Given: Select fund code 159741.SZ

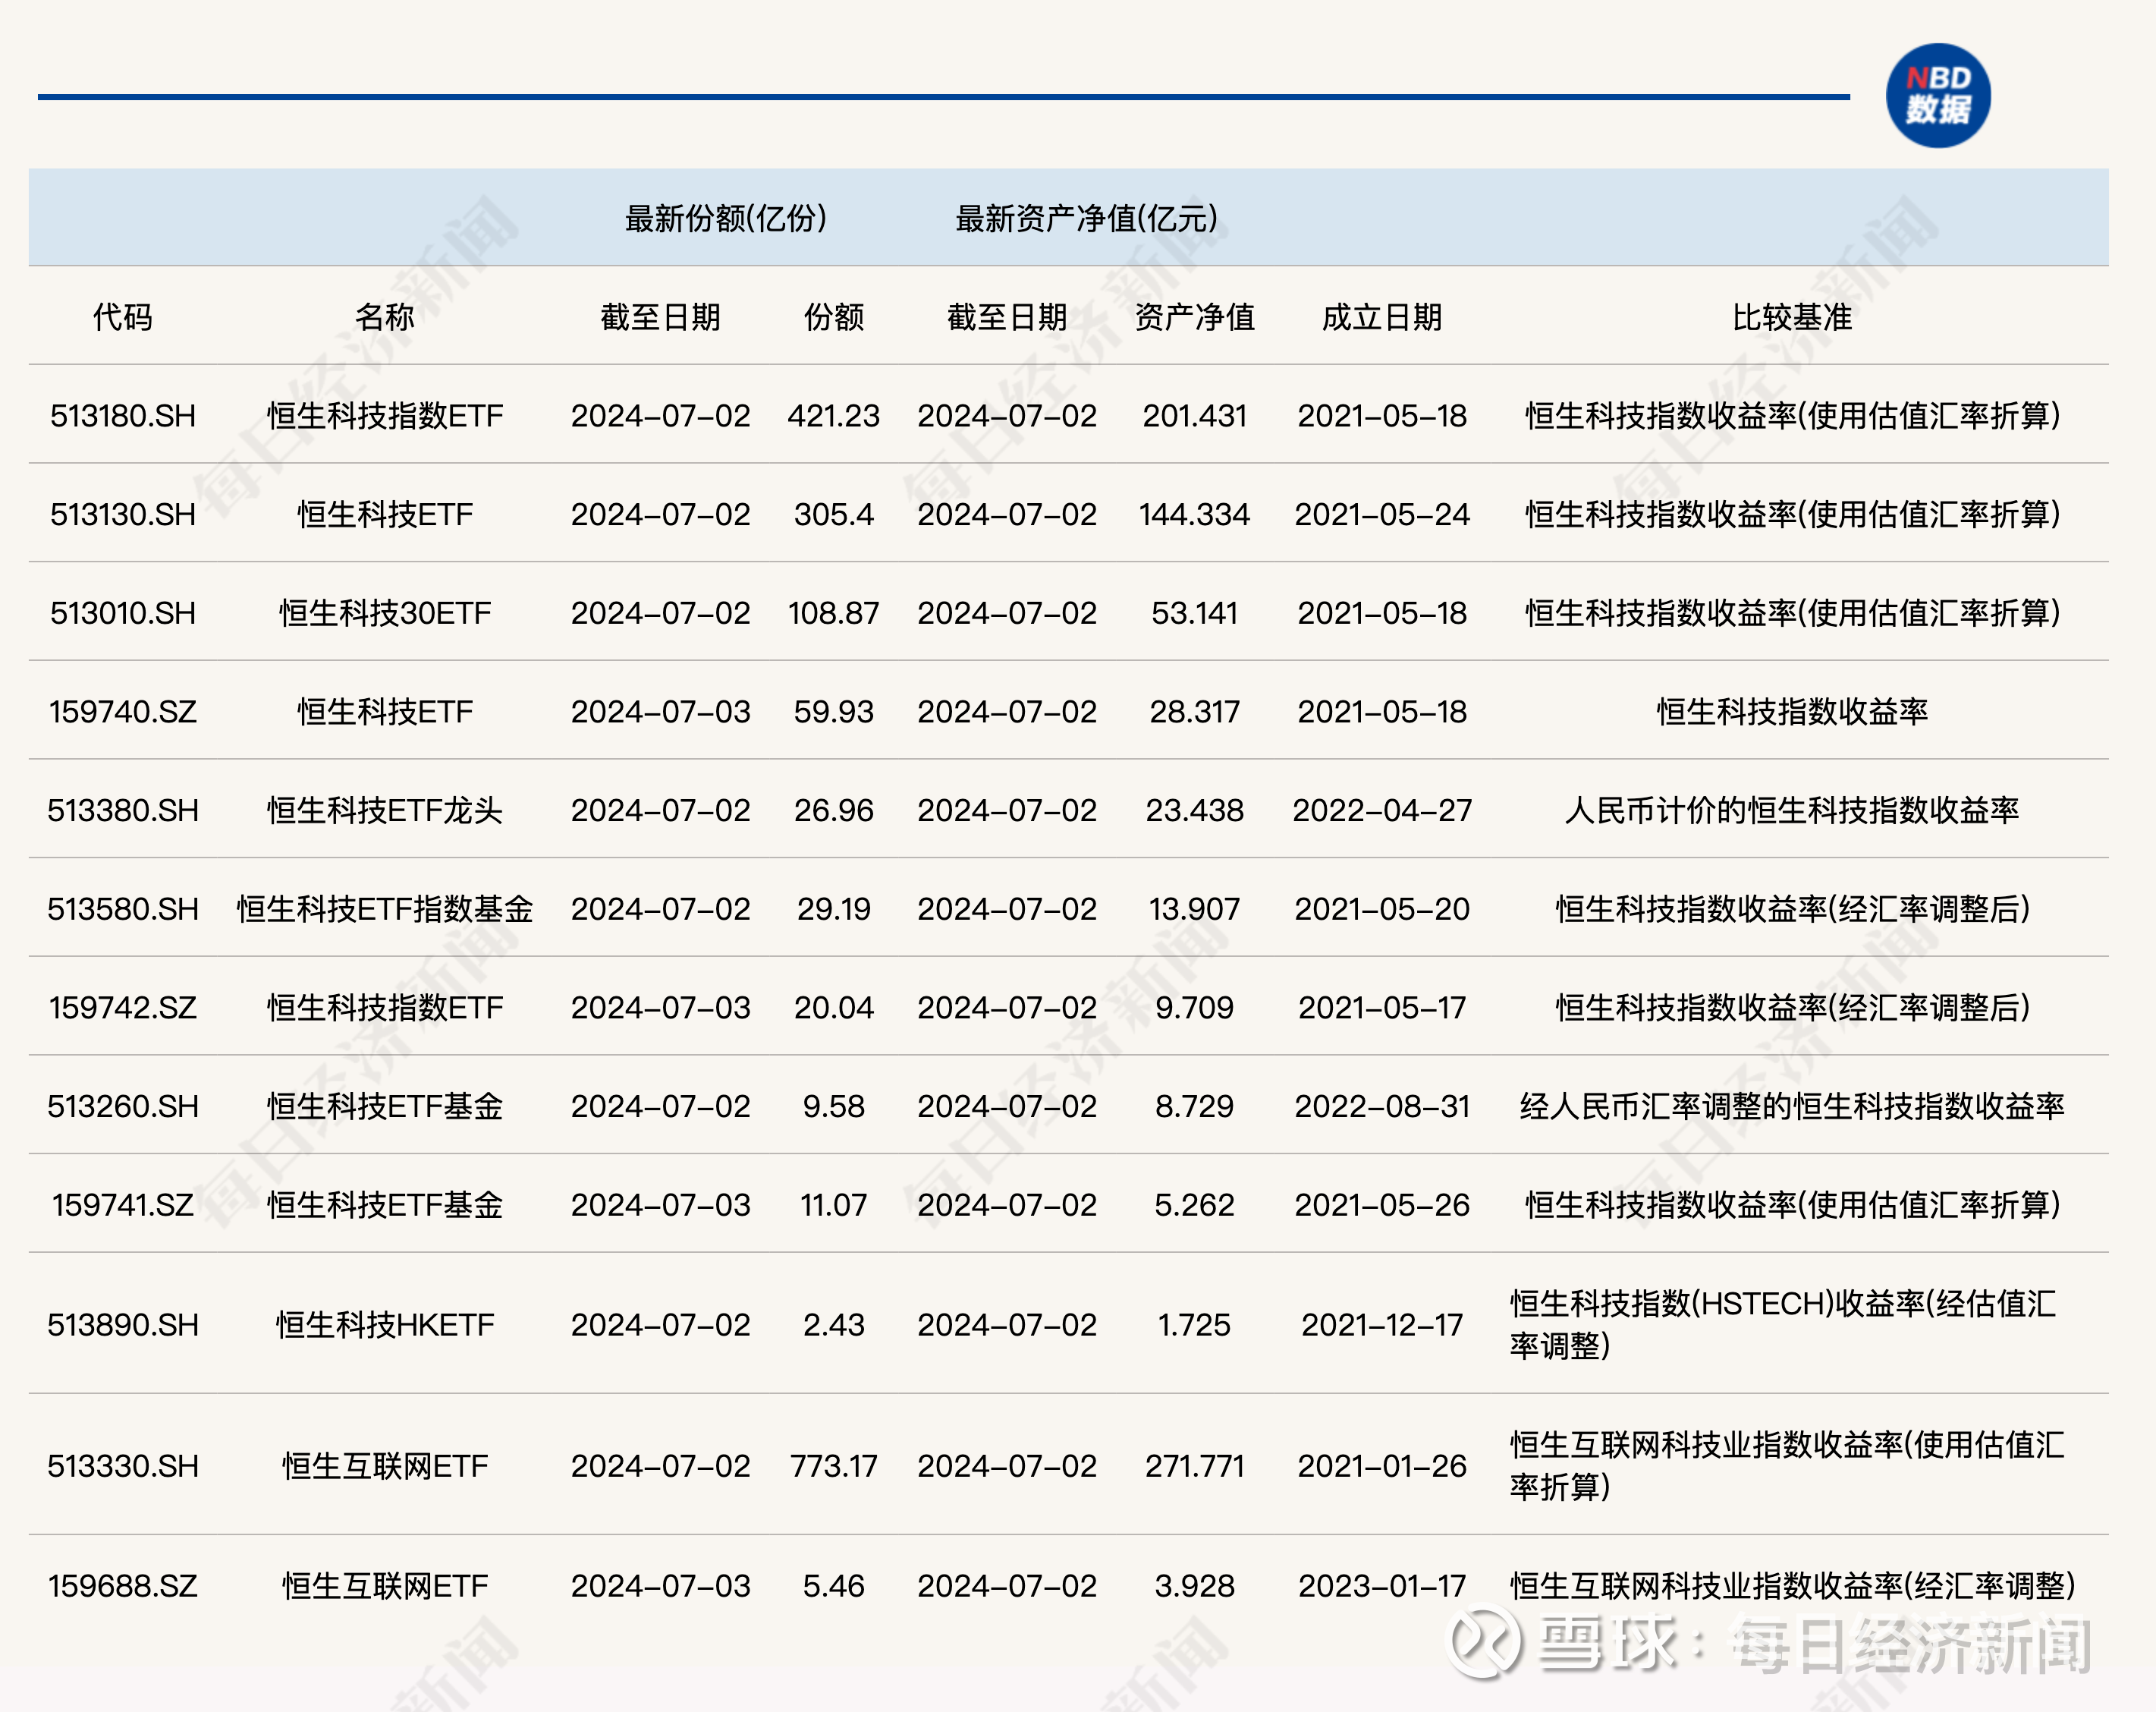Looking at the screenshot, I should click(123, 1205).
